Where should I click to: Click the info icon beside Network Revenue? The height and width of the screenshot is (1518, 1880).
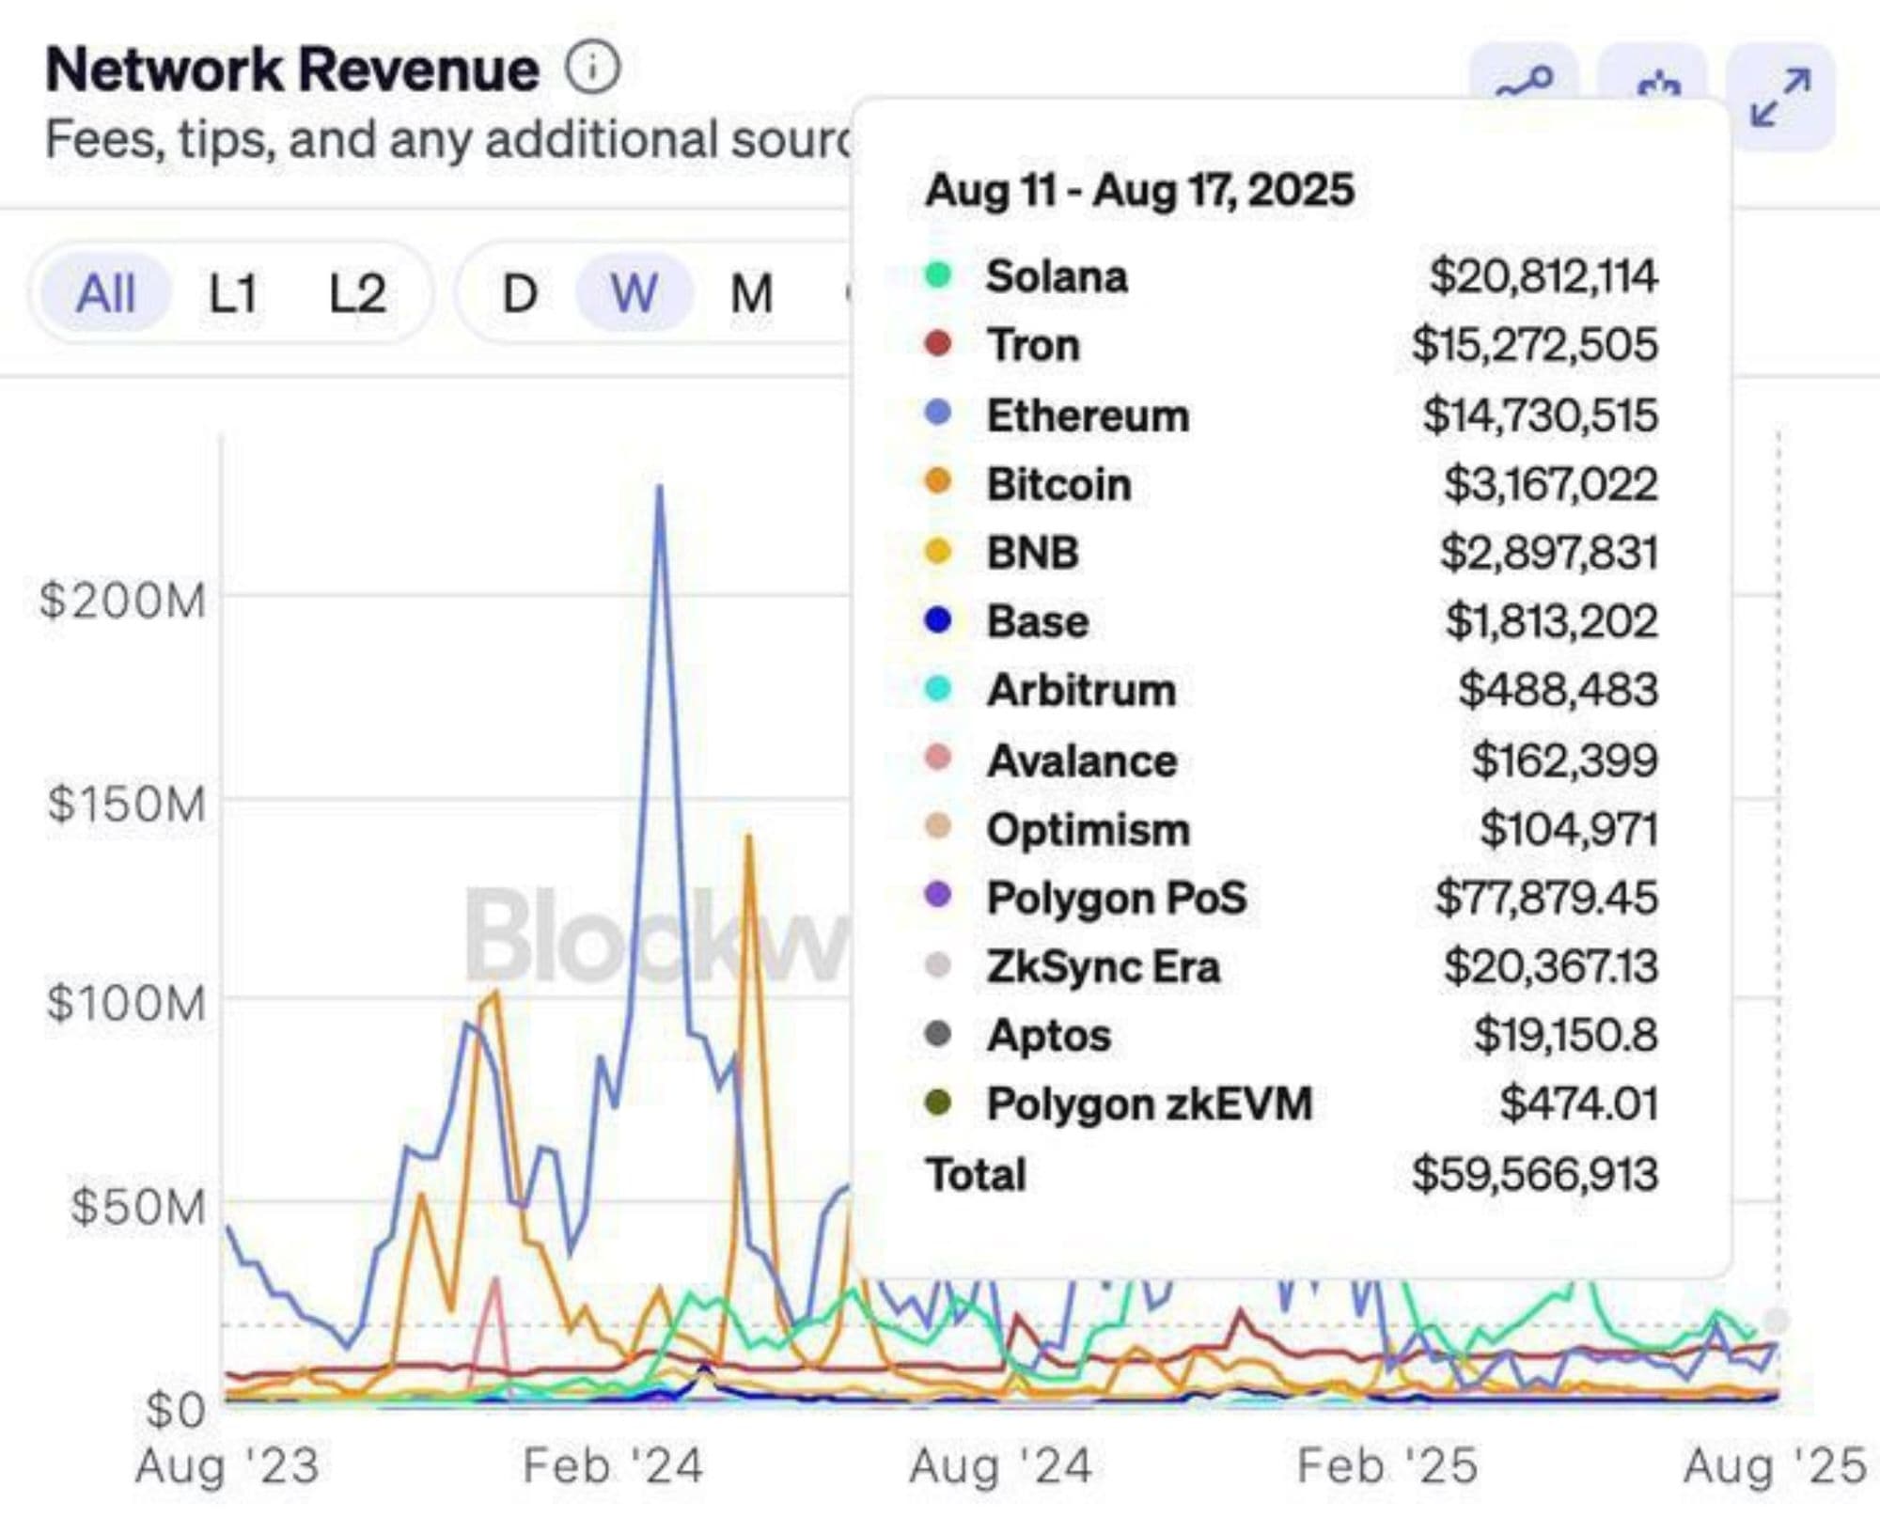[x=593, y=68]
